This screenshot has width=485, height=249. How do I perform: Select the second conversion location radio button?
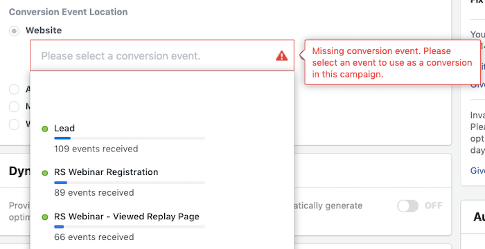[x=14, y=89]
